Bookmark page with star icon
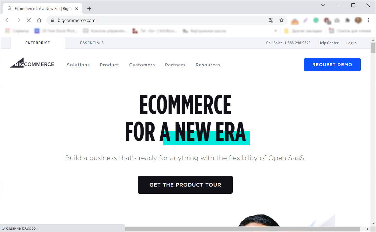Screen dimensions: 376x232 pyautogui.click(x=282, y=20)
